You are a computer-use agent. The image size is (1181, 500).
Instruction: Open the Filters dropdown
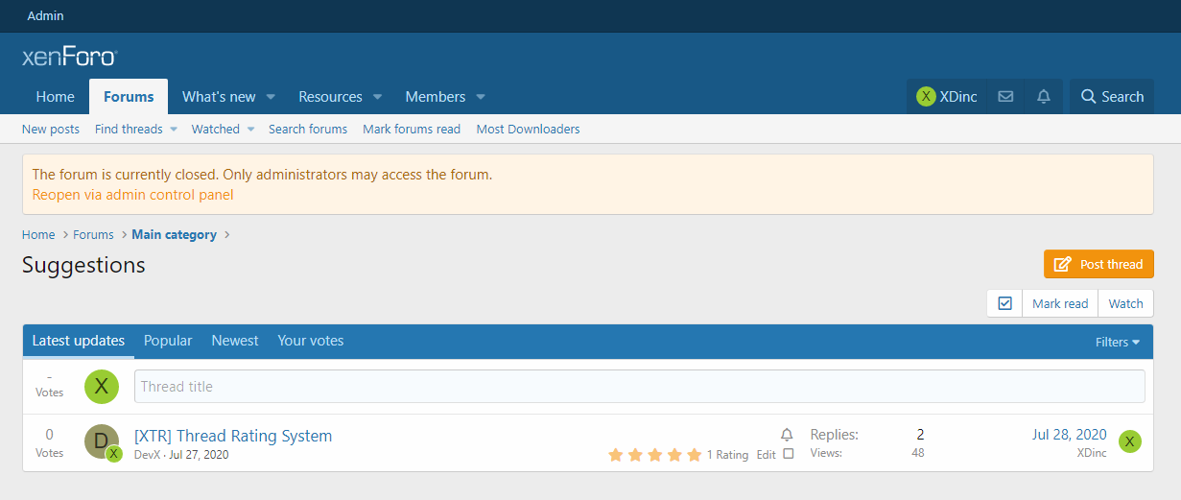click(x=1118, y=342)
